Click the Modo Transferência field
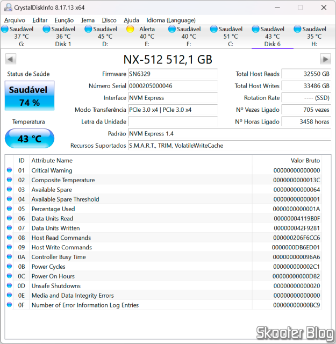336x344 pixels. point(173,110)
